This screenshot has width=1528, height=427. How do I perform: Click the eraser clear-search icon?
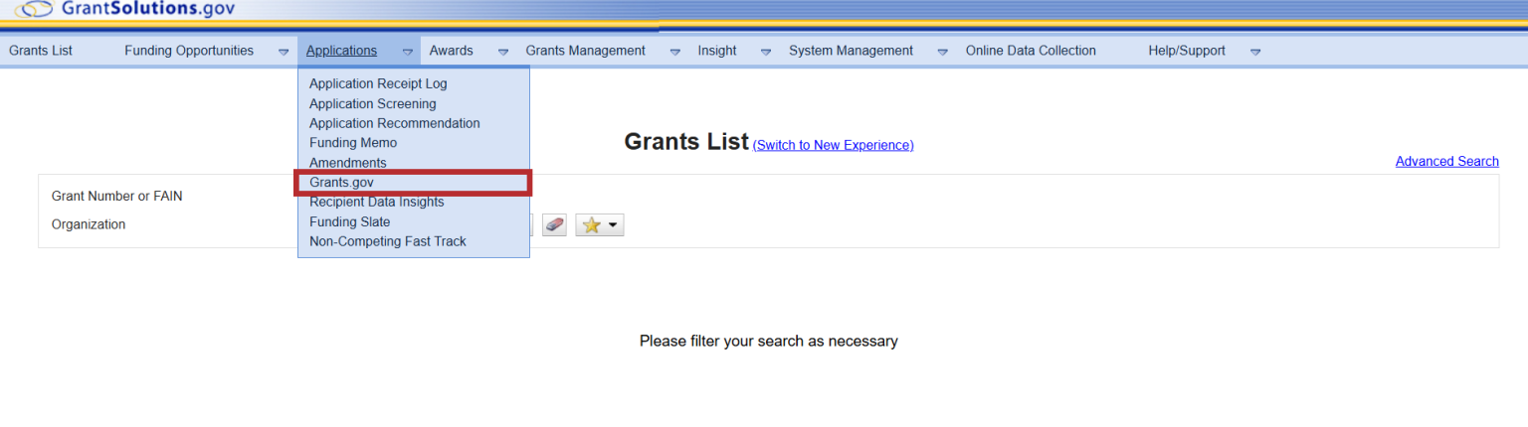[554, 225]
